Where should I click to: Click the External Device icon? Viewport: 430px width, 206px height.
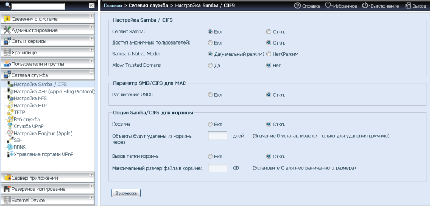pyautogui.click(x=7, y=200)
